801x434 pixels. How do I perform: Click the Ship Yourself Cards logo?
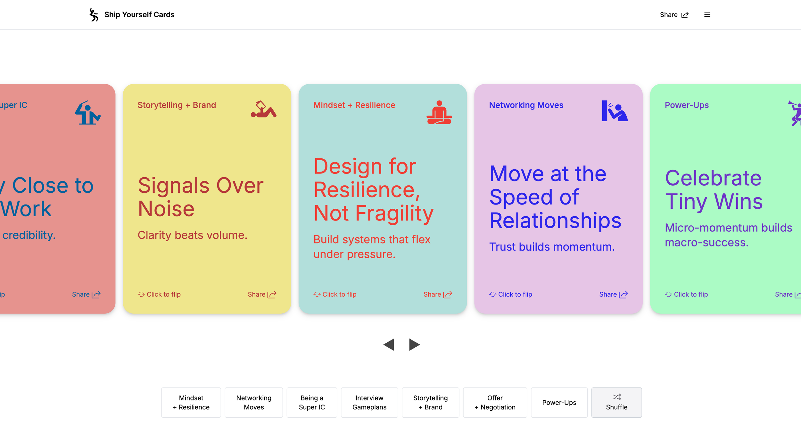click(94, 15)
